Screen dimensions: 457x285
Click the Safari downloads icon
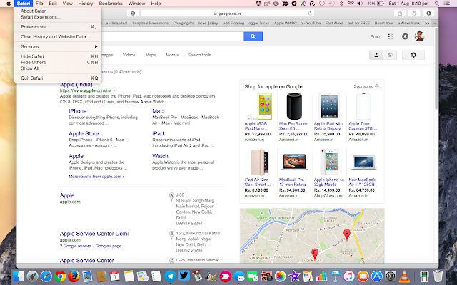pos(428,14)
